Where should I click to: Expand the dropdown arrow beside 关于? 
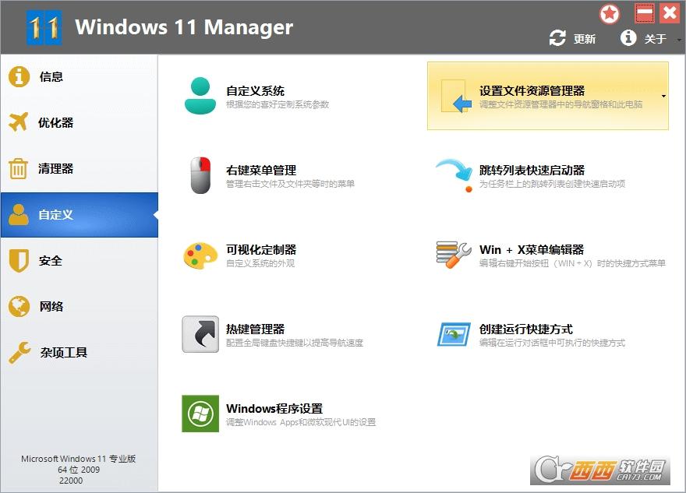pyautogui.click(x=679, y=40)
